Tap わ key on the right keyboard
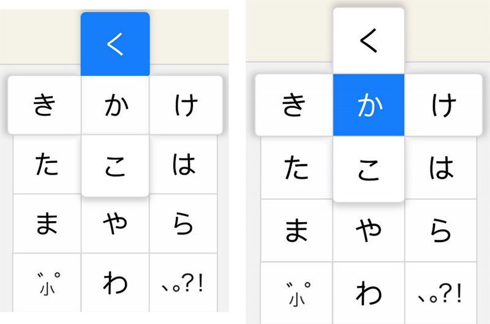Viewport: 490px width, 324px height. click(x=369, y=293)
